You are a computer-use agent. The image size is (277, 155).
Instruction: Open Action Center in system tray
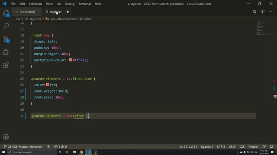[272, 152]
